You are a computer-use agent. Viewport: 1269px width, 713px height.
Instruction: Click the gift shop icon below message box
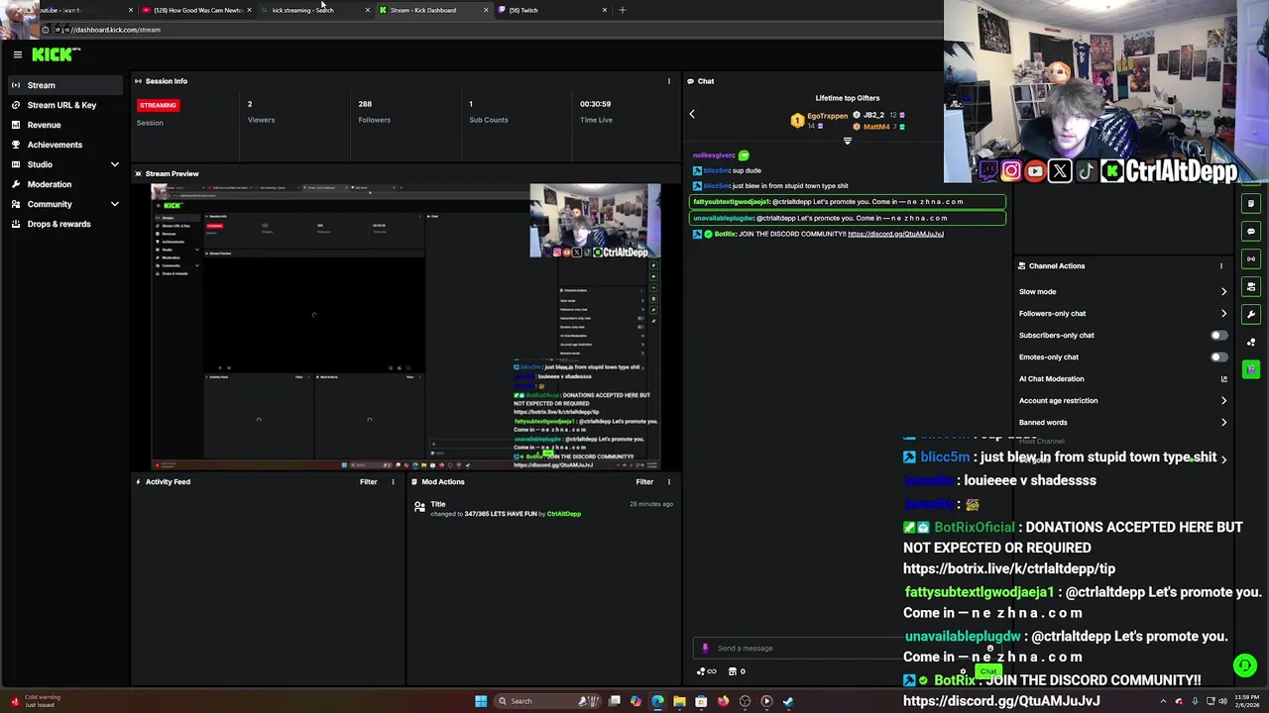coord(733,671)
